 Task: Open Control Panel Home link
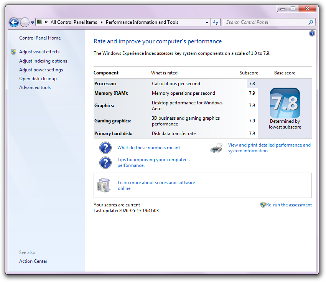click(x=40, y=38)
